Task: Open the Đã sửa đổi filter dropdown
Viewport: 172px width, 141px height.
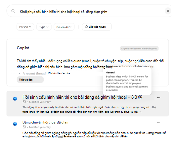Action: (x=64, y=27)
